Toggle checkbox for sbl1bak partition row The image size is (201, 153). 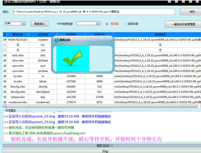[x=5, y=60]
